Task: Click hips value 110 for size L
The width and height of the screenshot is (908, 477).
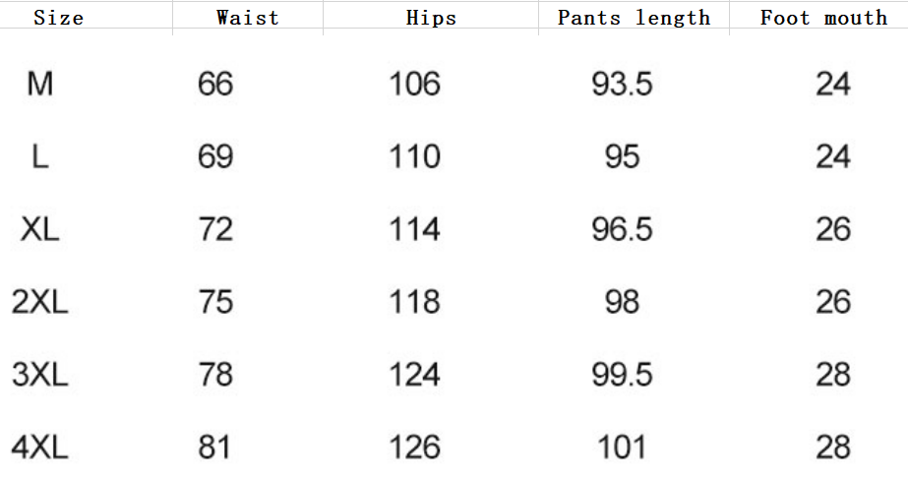Action: (414, 157)
